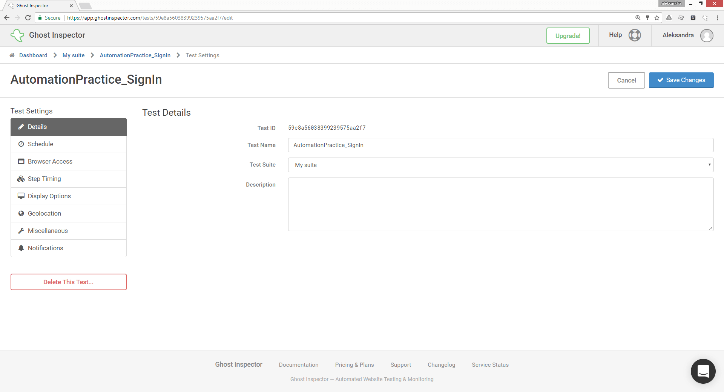Click the Upgrade! button

pyautogui.click(x=568, y=36)
